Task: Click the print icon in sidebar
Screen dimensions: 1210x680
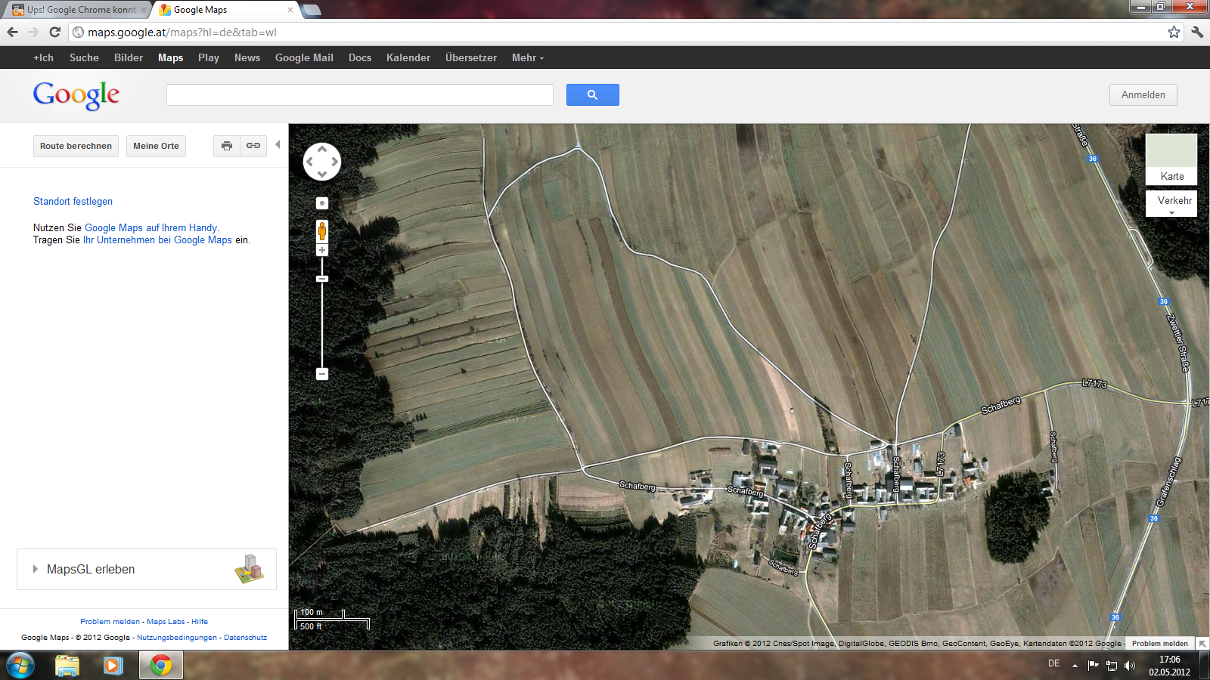Action: 227,146
